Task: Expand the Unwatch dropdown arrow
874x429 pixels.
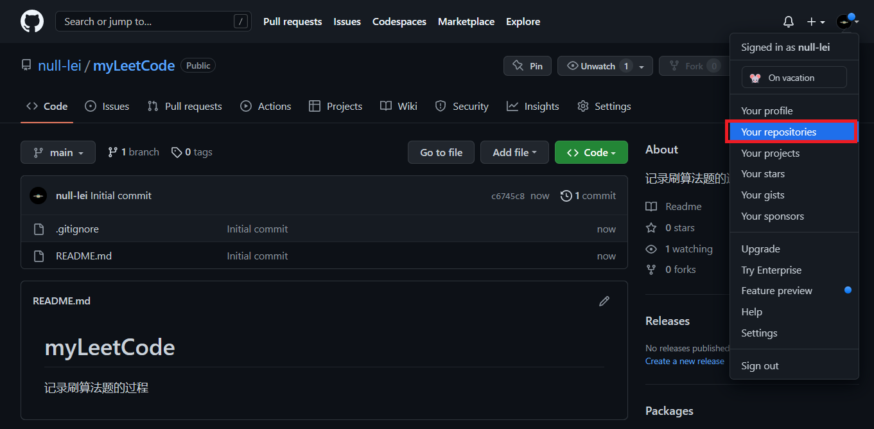Action: click(642, 67)
